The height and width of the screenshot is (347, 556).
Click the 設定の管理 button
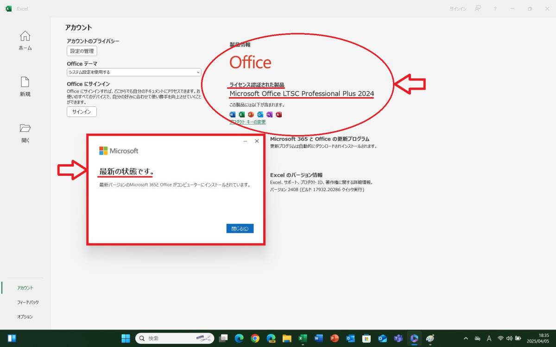click(82, 51)
